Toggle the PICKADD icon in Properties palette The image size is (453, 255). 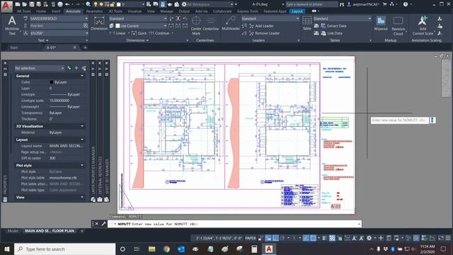pos(69,68)
